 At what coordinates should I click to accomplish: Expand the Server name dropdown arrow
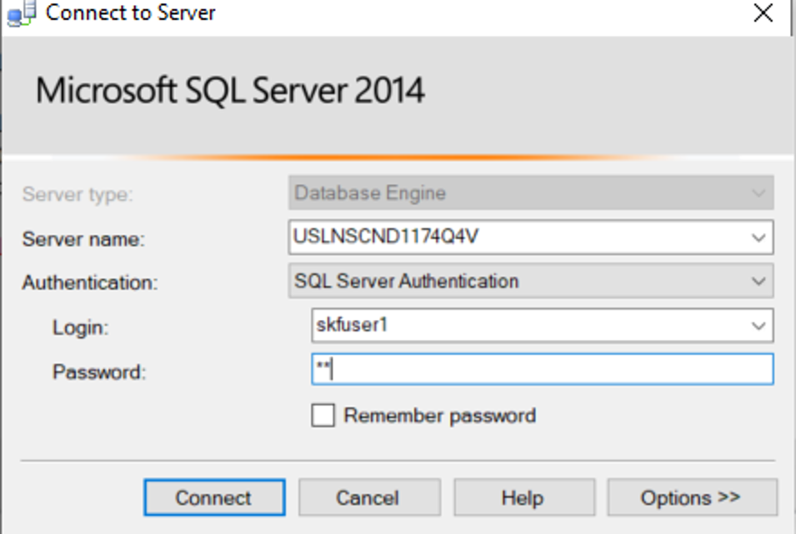758,237
